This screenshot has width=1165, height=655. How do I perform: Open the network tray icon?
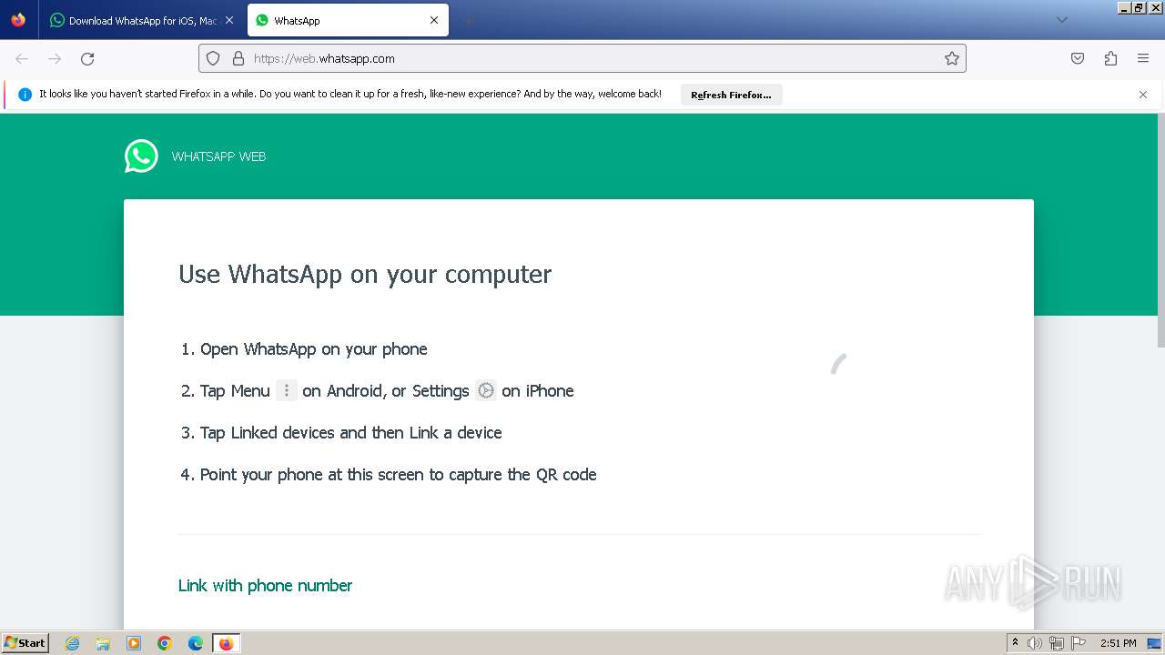1057,643
